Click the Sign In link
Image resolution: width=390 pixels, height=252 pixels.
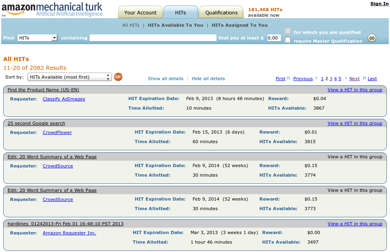(x=379, y=4)
